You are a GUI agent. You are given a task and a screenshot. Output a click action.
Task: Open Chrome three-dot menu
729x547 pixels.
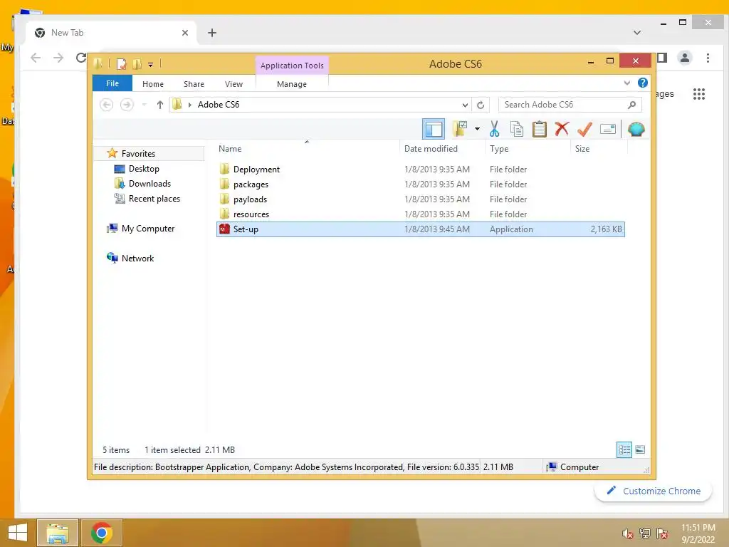point(708,58)
